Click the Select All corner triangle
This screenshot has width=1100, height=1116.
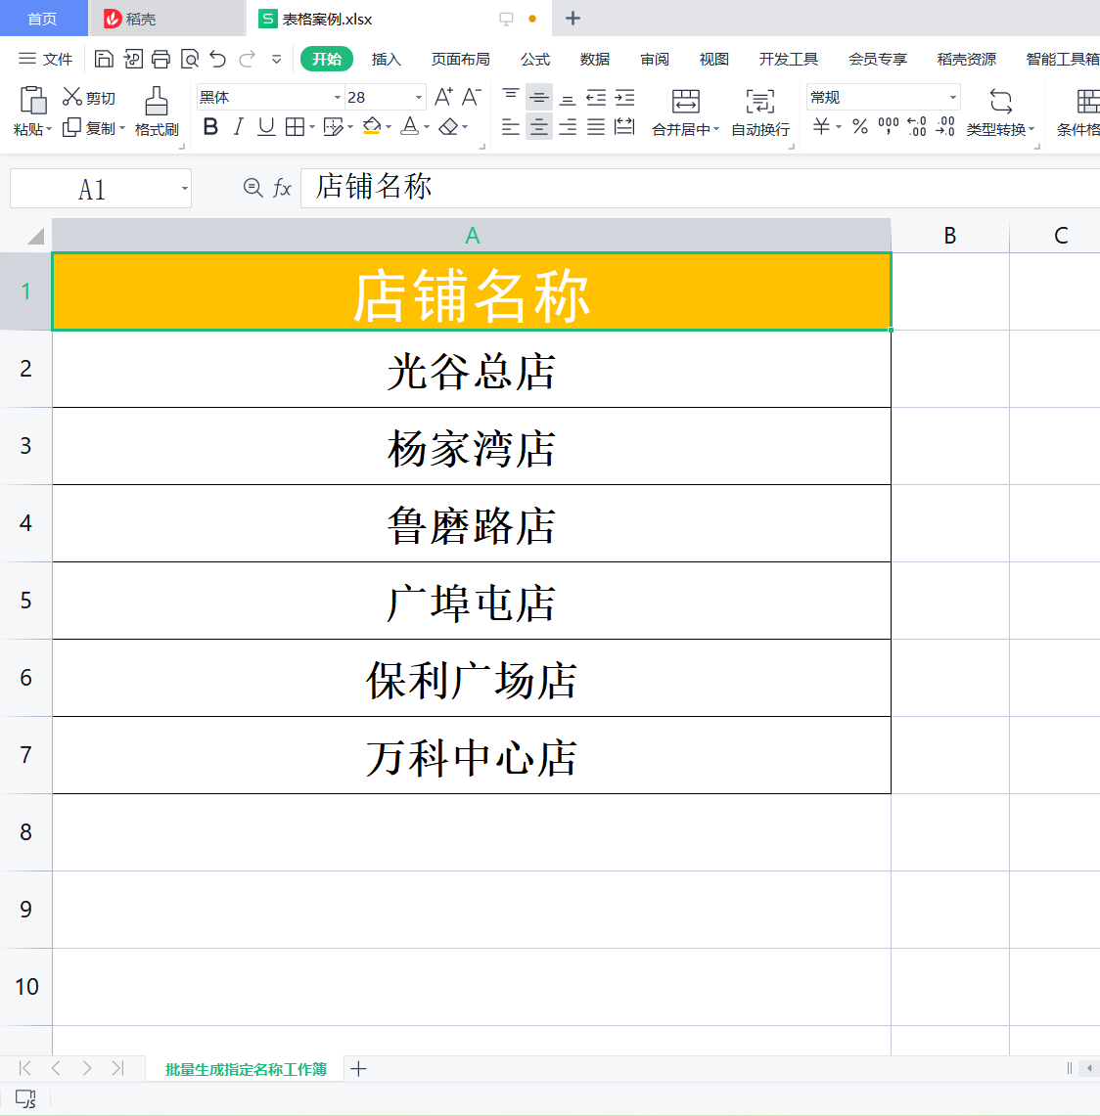34,236
